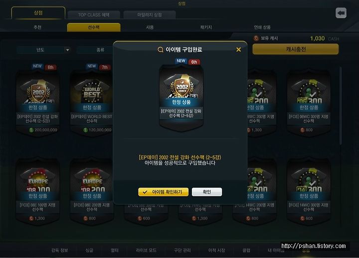Click the 아이템 확인하기 button
The width and height of the screenshot is (359, 258).
(163, 192)
